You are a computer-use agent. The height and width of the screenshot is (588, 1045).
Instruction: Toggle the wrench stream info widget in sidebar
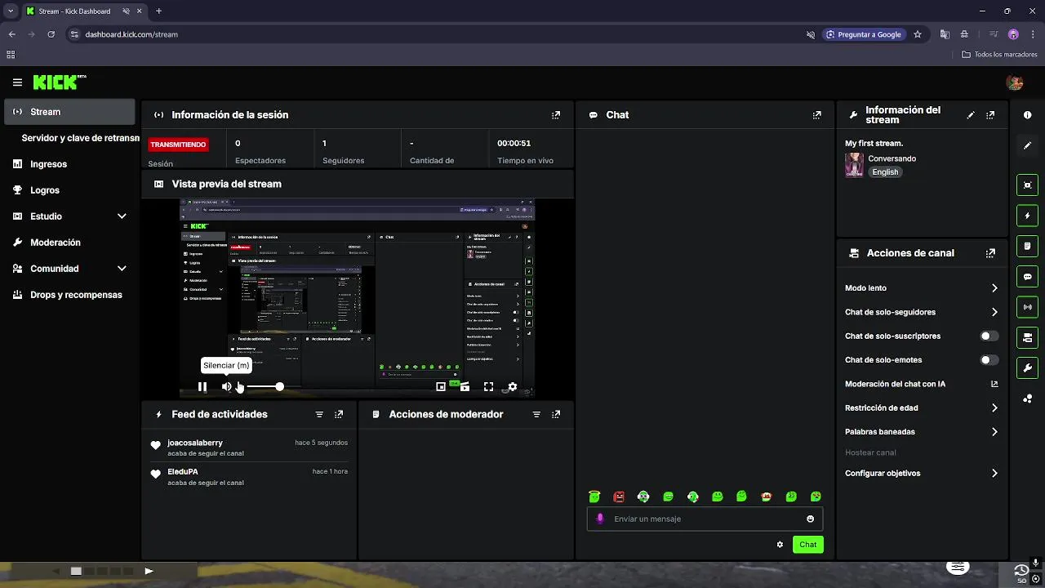point(1027,367)
